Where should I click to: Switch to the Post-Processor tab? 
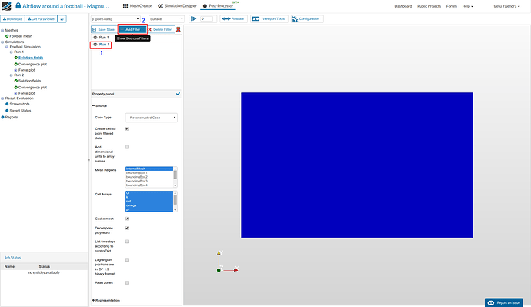point(218,5)
